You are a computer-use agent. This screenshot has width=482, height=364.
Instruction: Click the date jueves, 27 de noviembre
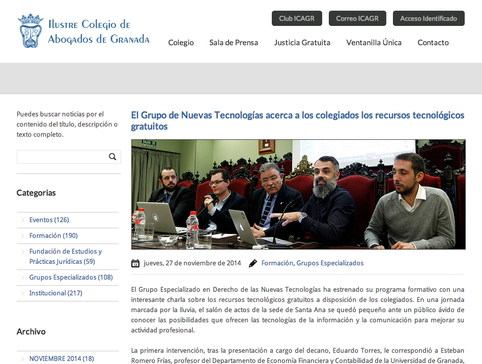tap(192, 263)
